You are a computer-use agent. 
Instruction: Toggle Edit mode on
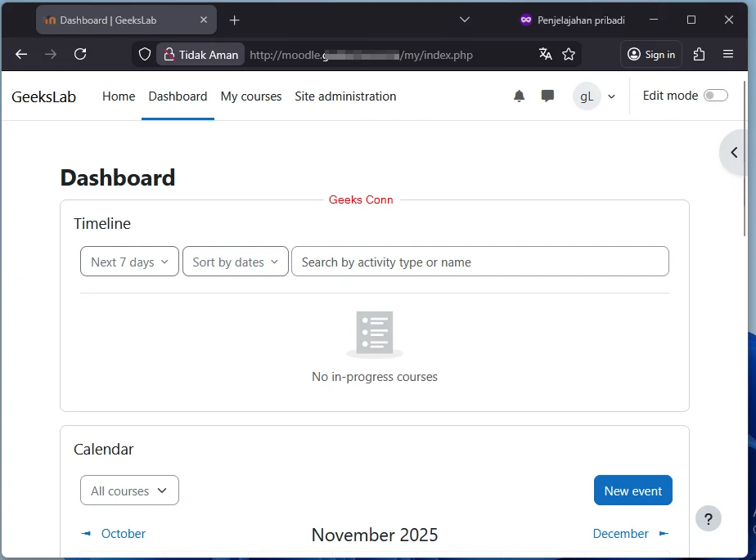click(x=716, y=95)
